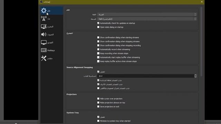
Task: Enable Open stats dialog on startup
Action: click(x=98, y=27)
